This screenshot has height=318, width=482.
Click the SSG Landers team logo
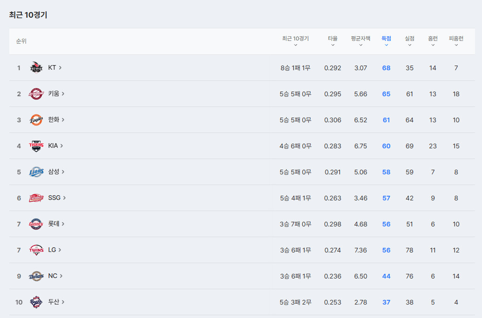pyautogui.click(x=36, y=198)
